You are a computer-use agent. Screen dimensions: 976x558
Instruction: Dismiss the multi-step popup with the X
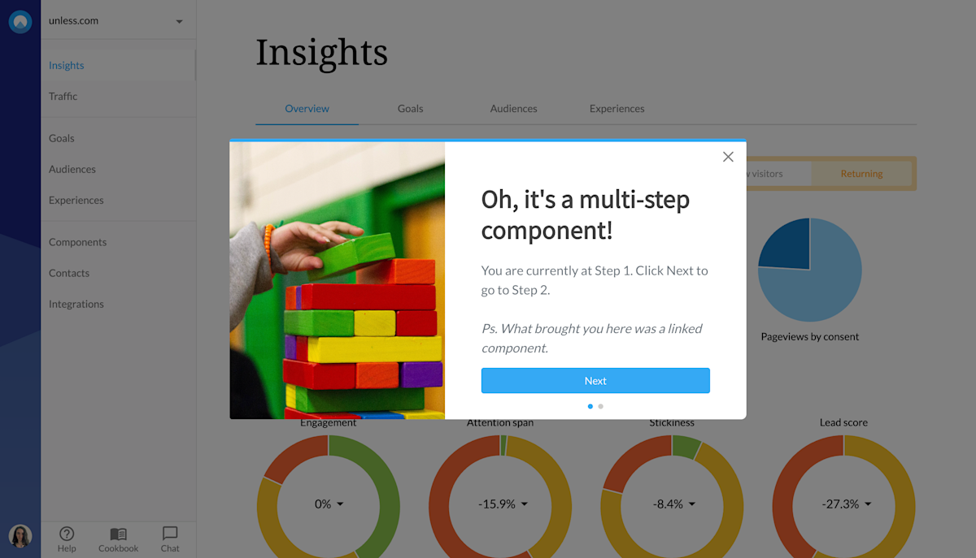point(728,156)
